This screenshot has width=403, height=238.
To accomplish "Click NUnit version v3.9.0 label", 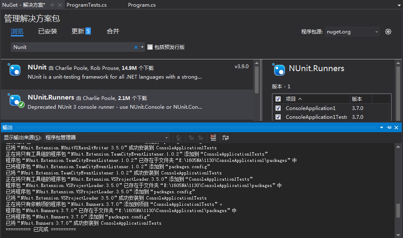I will pos(241,67).
